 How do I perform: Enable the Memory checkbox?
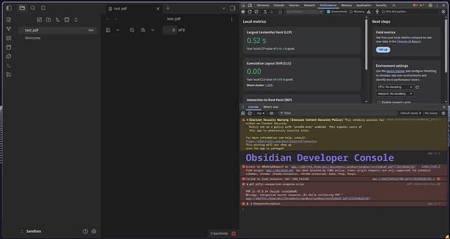[351, 12]
